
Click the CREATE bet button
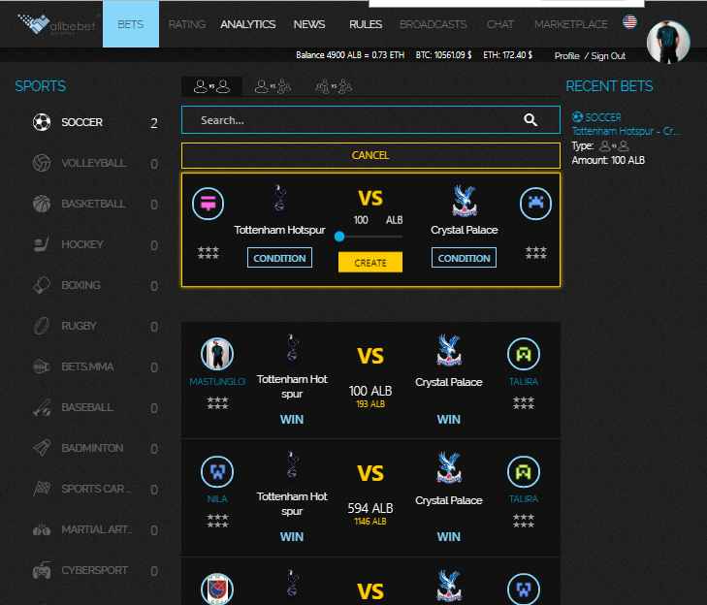coord(370,263)
